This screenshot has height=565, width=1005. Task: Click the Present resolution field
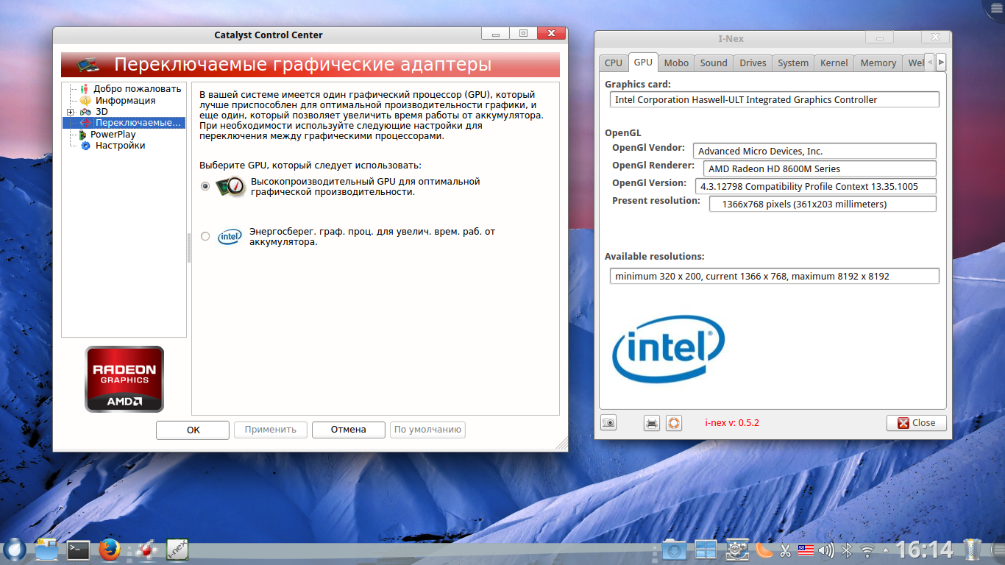pos(823,204)
